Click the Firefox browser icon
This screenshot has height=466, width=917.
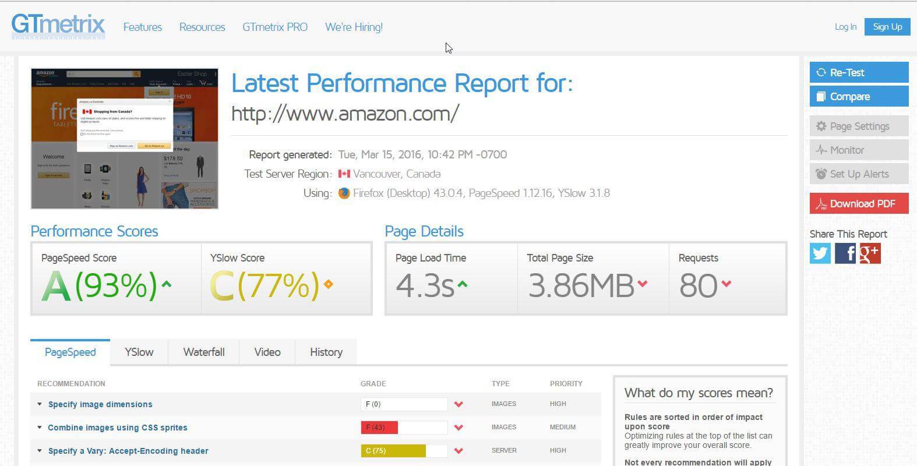(344, 193)
